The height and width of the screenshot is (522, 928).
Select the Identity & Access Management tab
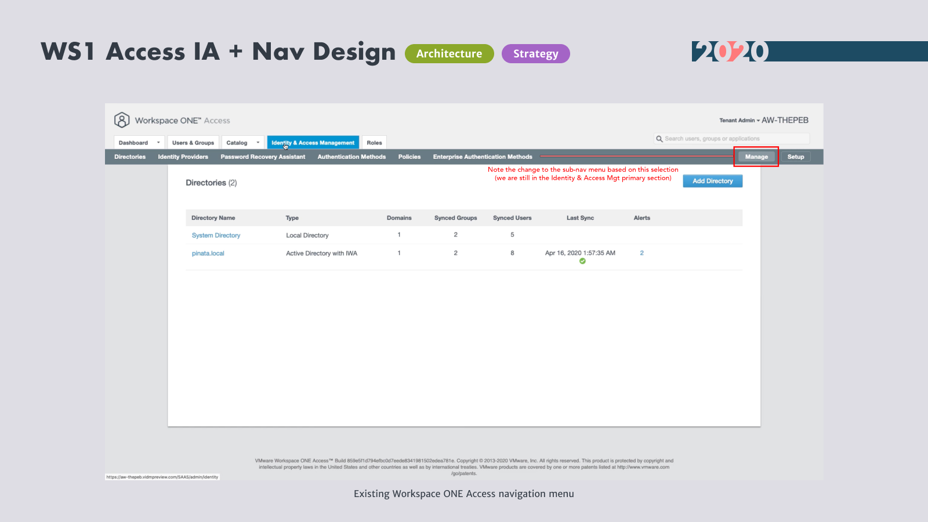click(313, 143)
